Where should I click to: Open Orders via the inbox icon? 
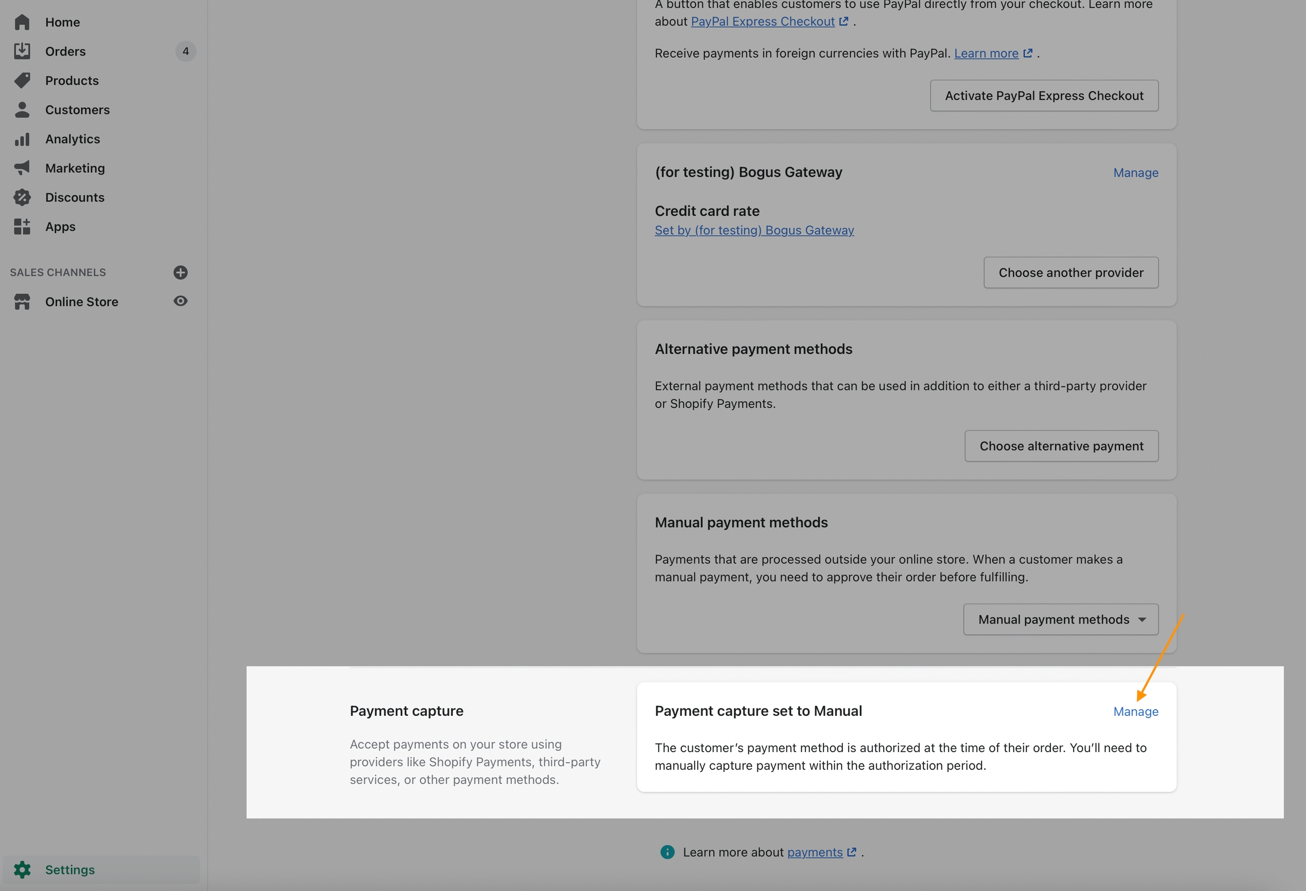tap(22, 51)
